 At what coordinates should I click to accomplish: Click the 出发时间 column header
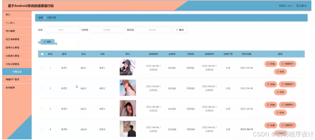[153, 54]
